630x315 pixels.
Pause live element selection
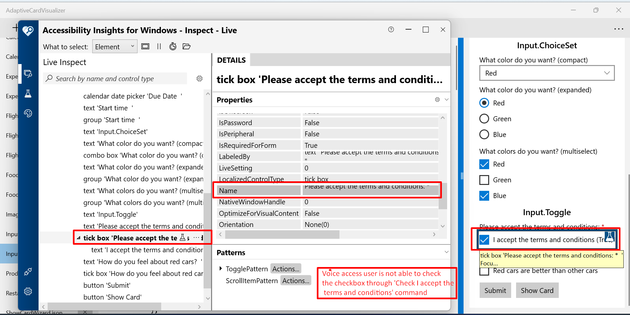tap(159, 46)
